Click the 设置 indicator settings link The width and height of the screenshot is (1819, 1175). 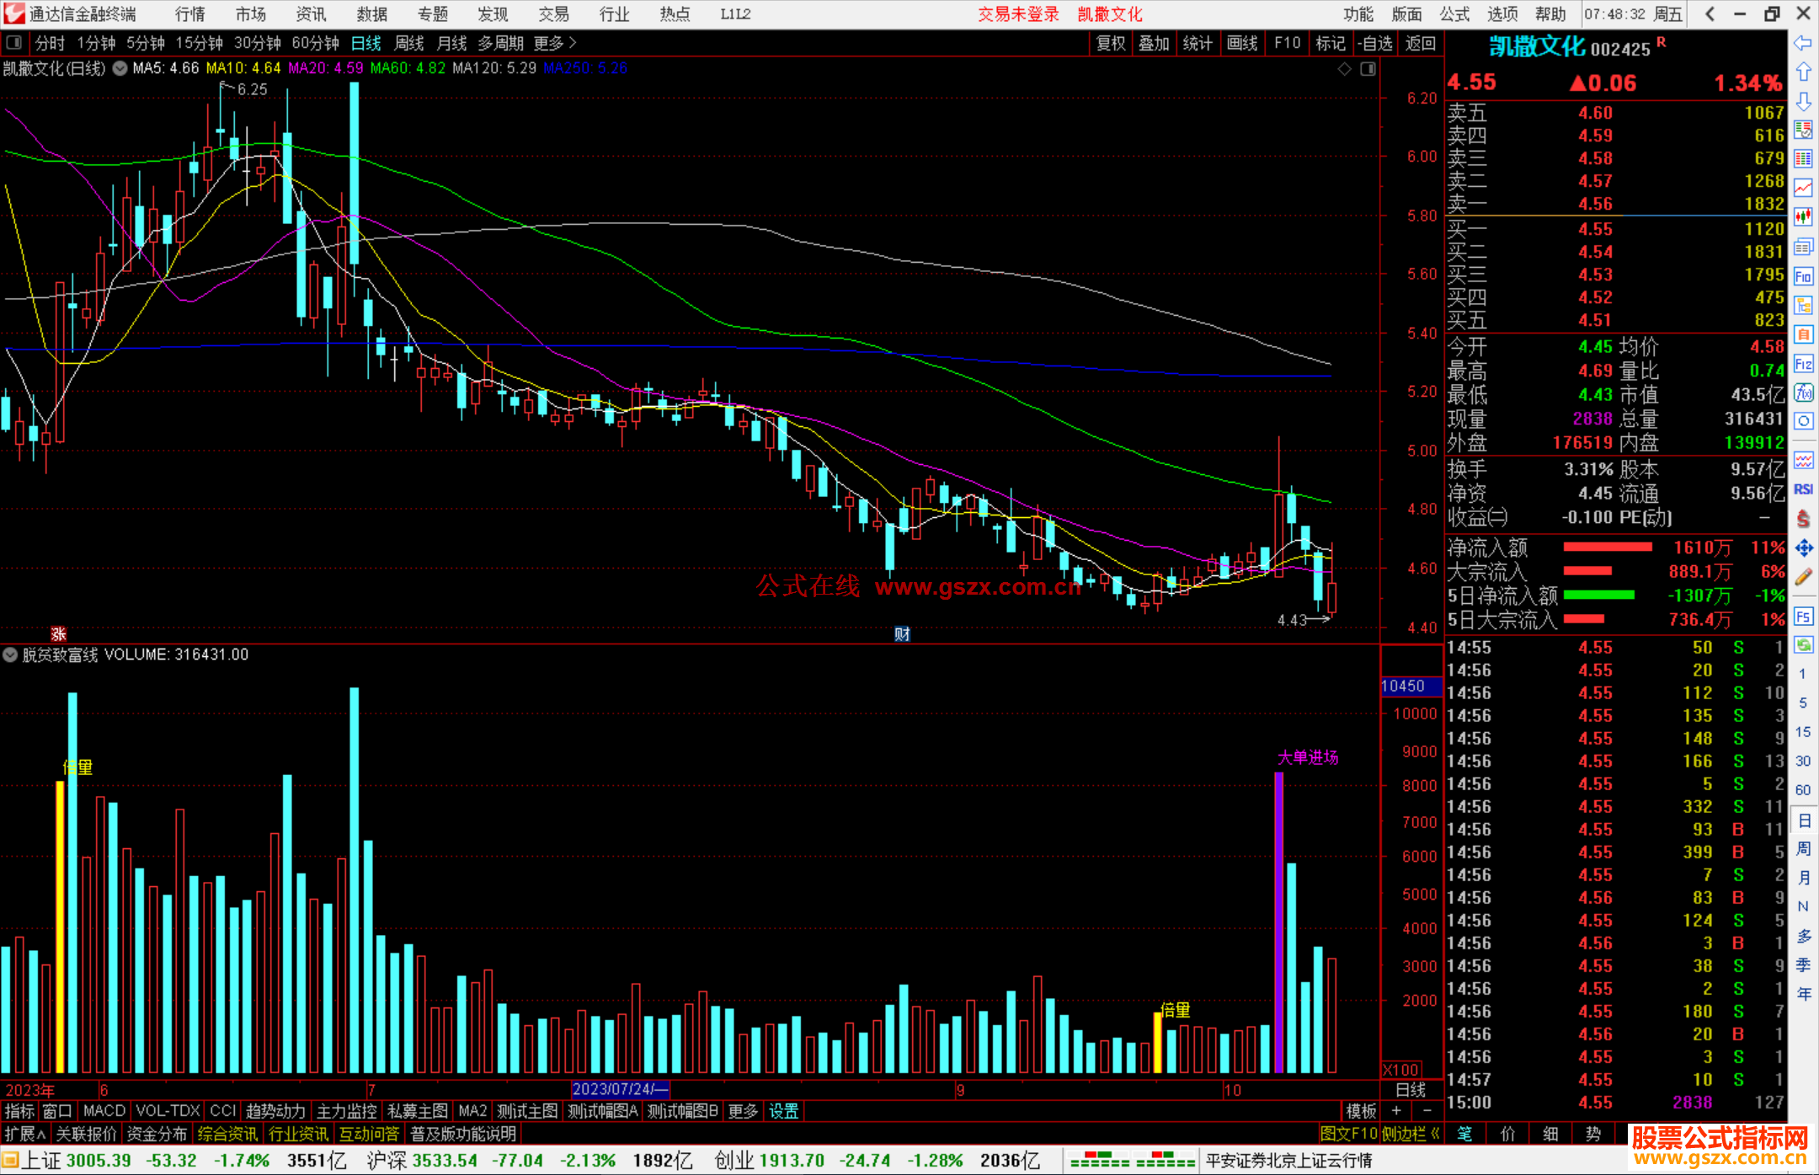click(x=783, y=1111)
